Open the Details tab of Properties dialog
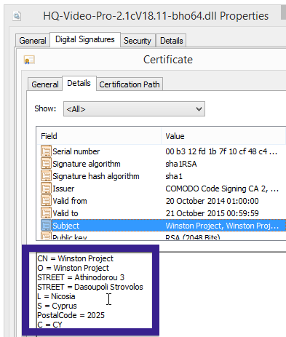 [172, 41]
